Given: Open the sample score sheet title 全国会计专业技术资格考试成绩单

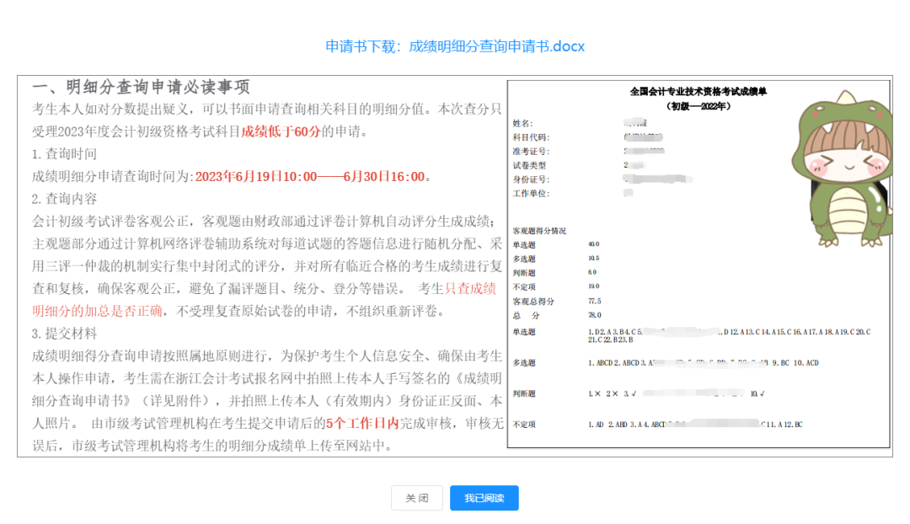Looking at the screenshot, I should [699, 91].
